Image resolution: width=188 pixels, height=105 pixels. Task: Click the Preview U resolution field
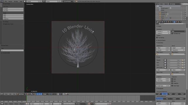(163, 31)
